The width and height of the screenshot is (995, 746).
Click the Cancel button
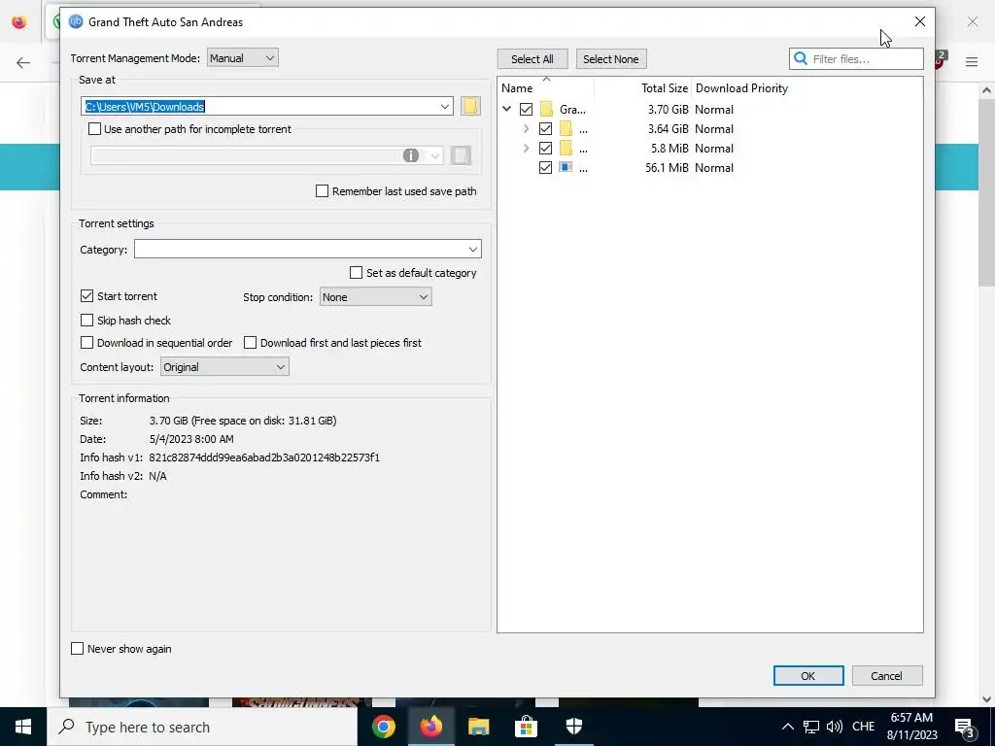[x=886, y=676]
